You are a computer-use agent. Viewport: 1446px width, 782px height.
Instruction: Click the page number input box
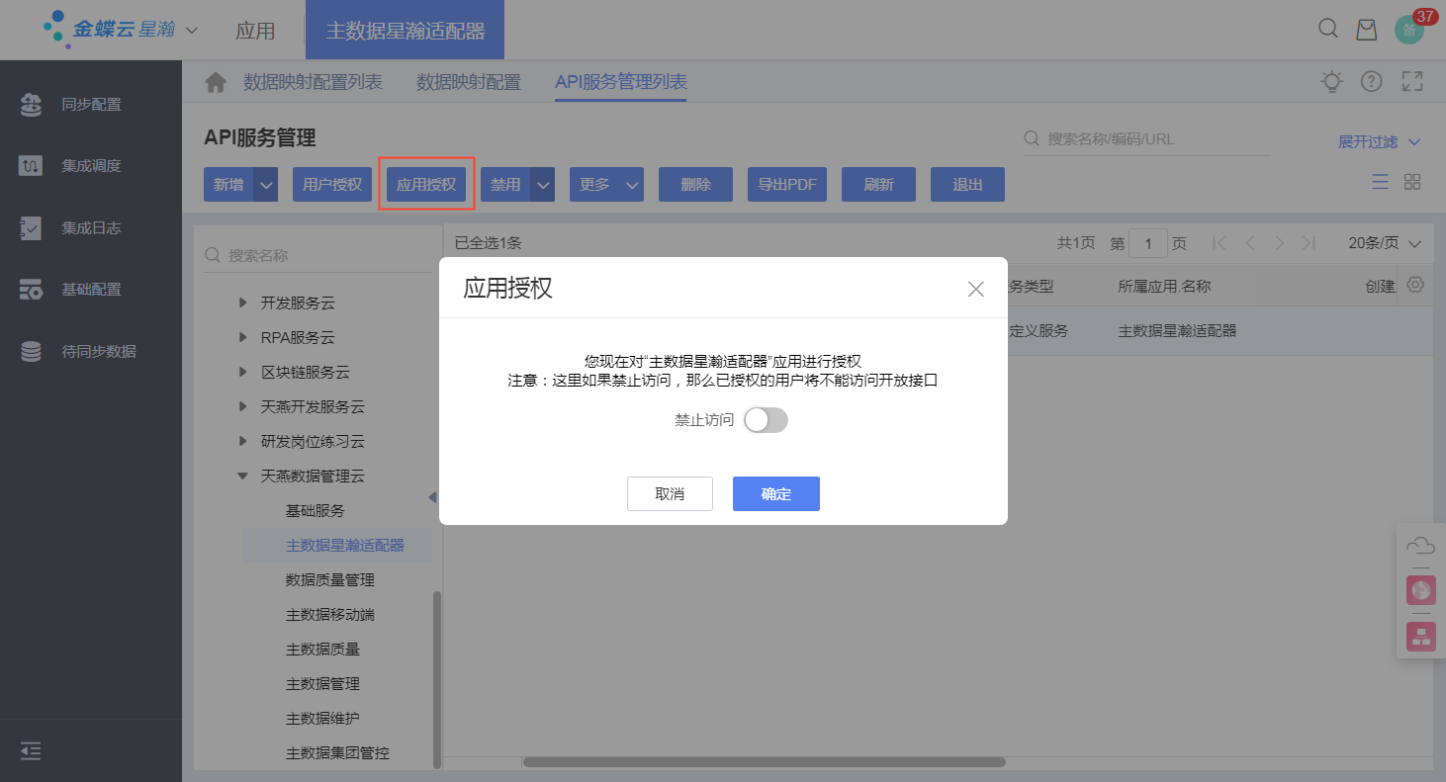[x=1148, y=243]
